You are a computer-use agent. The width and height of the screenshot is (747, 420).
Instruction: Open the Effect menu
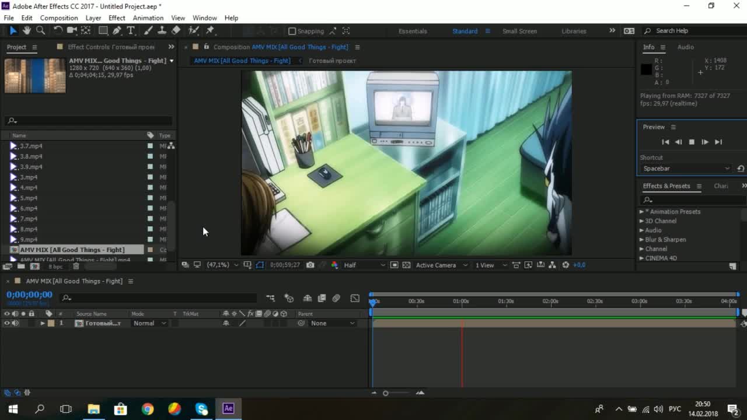[x=117, y=18]
